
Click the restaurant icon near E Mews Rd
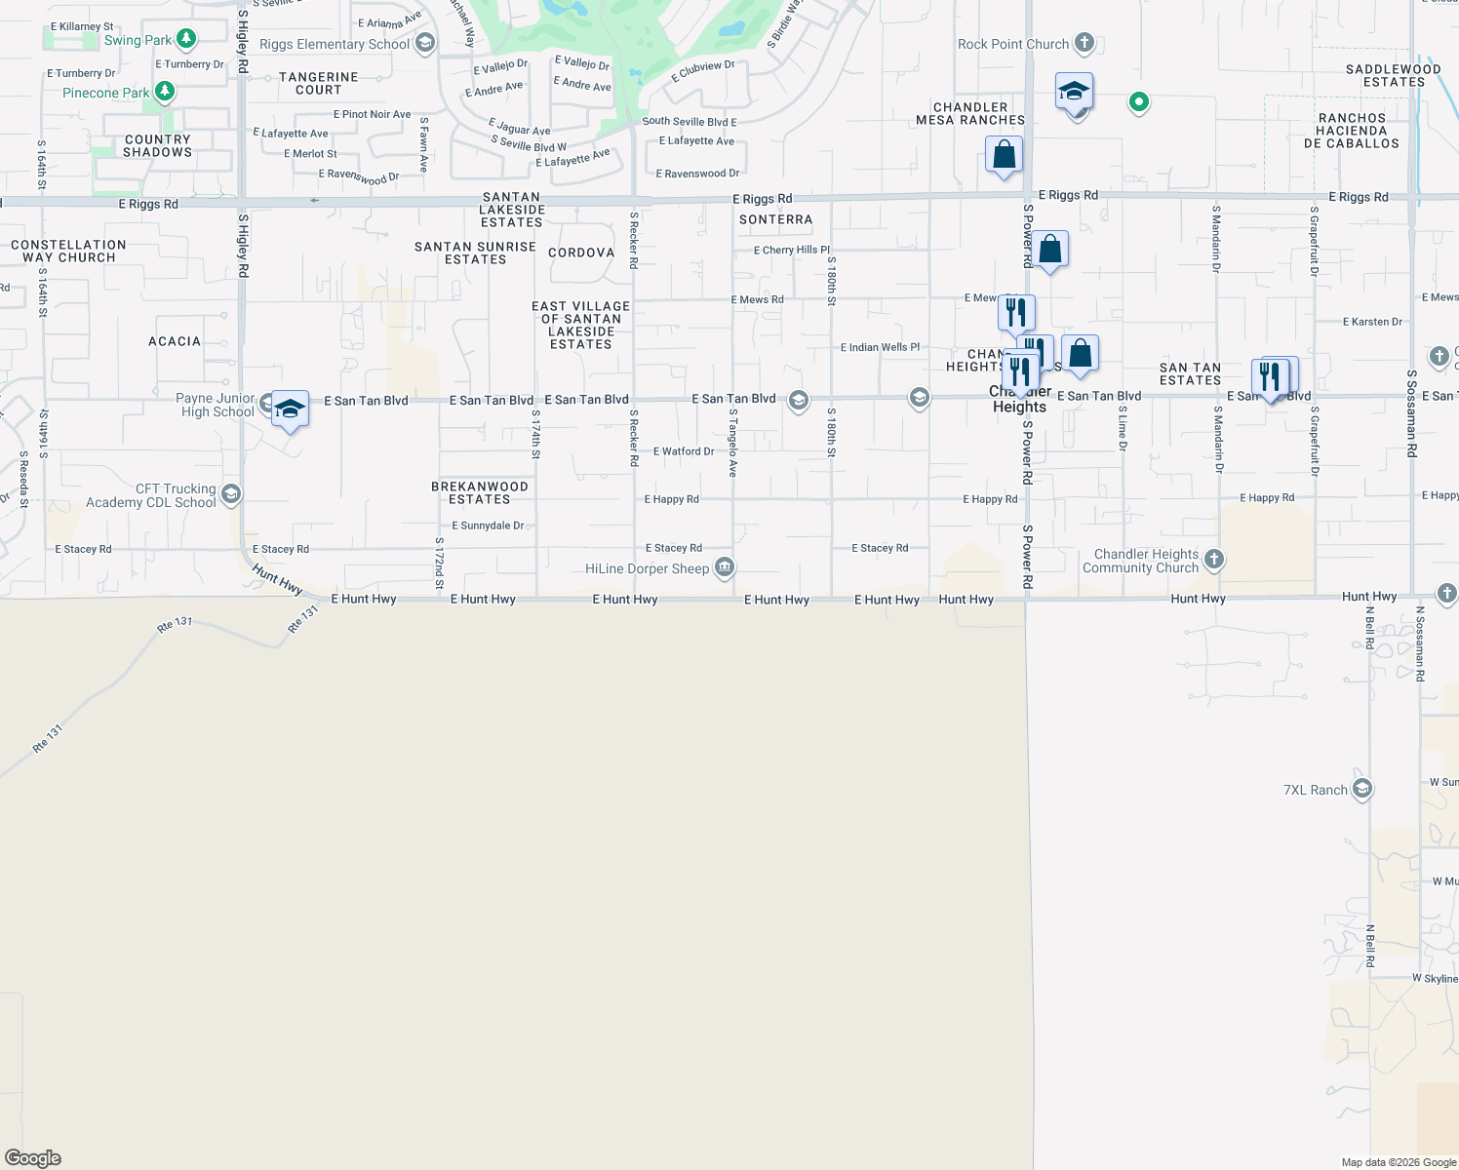[1015, 313]
